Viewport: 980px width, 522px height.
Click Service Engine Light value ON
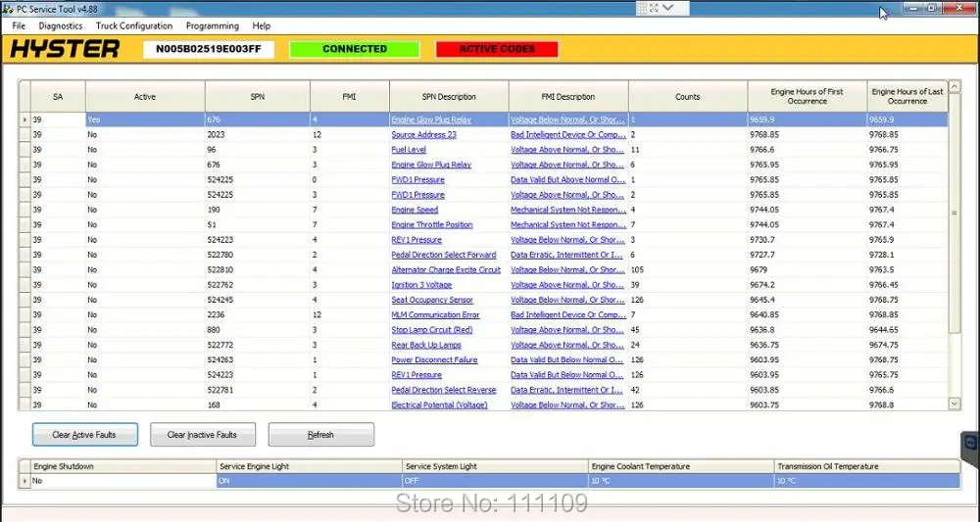[310, 481]
